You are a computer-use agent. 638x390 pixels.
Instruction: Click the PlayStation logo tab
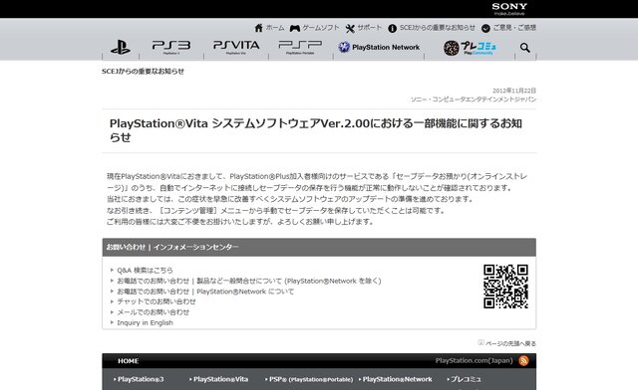[x=121, y=47]
